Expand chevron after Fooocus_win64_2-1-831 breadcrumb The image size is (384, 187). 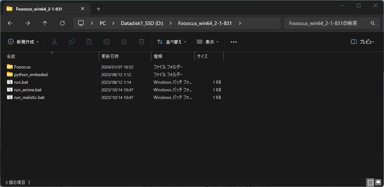coord(240,23)
